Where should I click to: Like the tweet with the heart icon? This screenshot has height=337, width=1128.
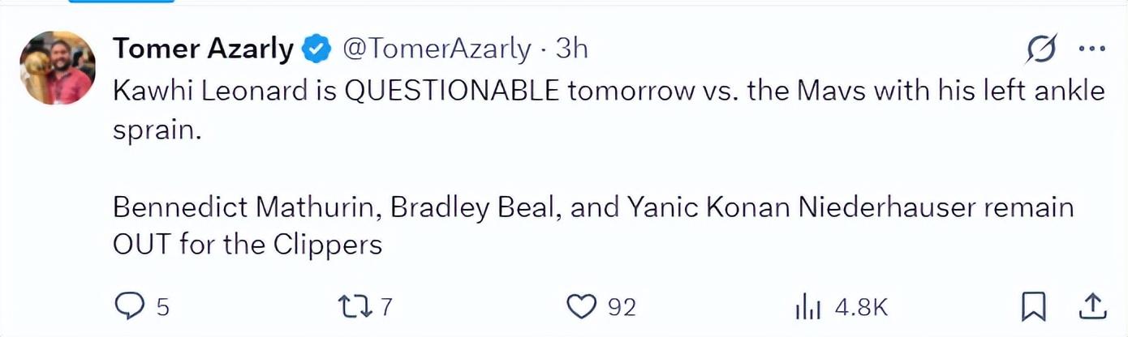tap(581, 306)
